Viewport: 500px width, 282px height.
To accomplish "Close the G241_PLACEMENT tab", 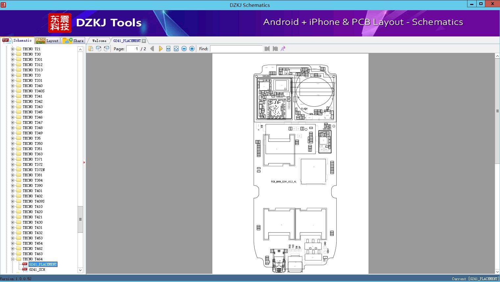I will tap(144, 41).
